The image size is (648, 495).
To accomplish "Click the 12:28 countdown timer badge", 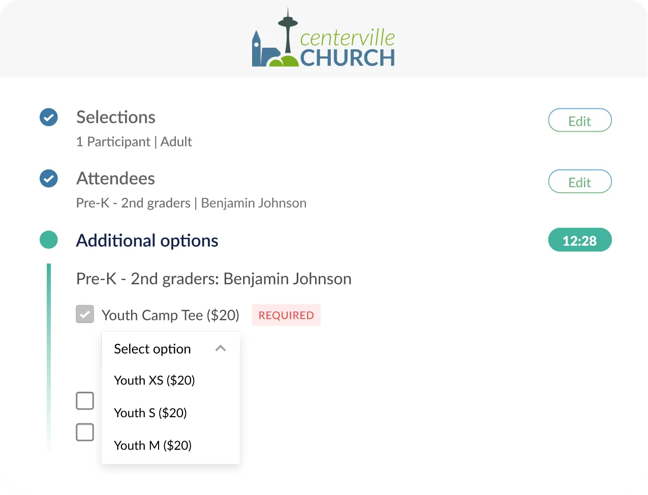I will (579, 240).
